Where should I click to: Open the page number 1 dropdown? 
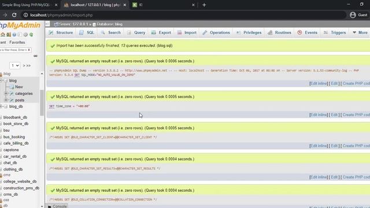(x=14, y=65)
